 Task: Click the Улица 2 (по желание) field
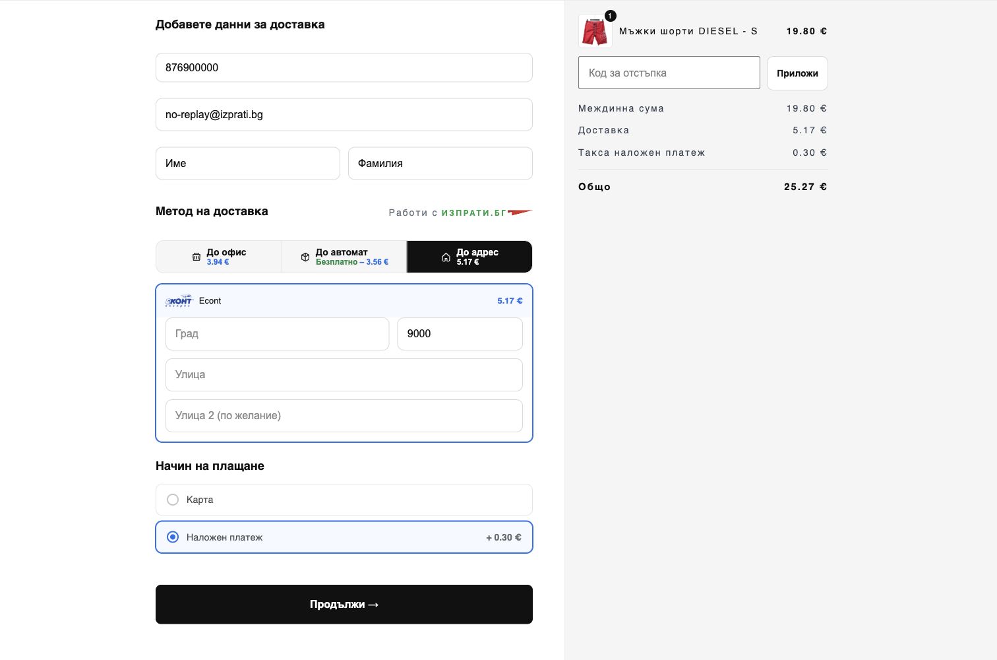tap(344, 416)
